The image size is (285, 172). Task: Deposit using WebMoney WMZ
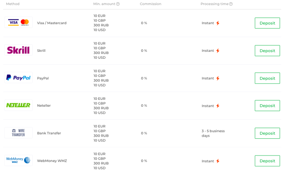tap(267, 161)
